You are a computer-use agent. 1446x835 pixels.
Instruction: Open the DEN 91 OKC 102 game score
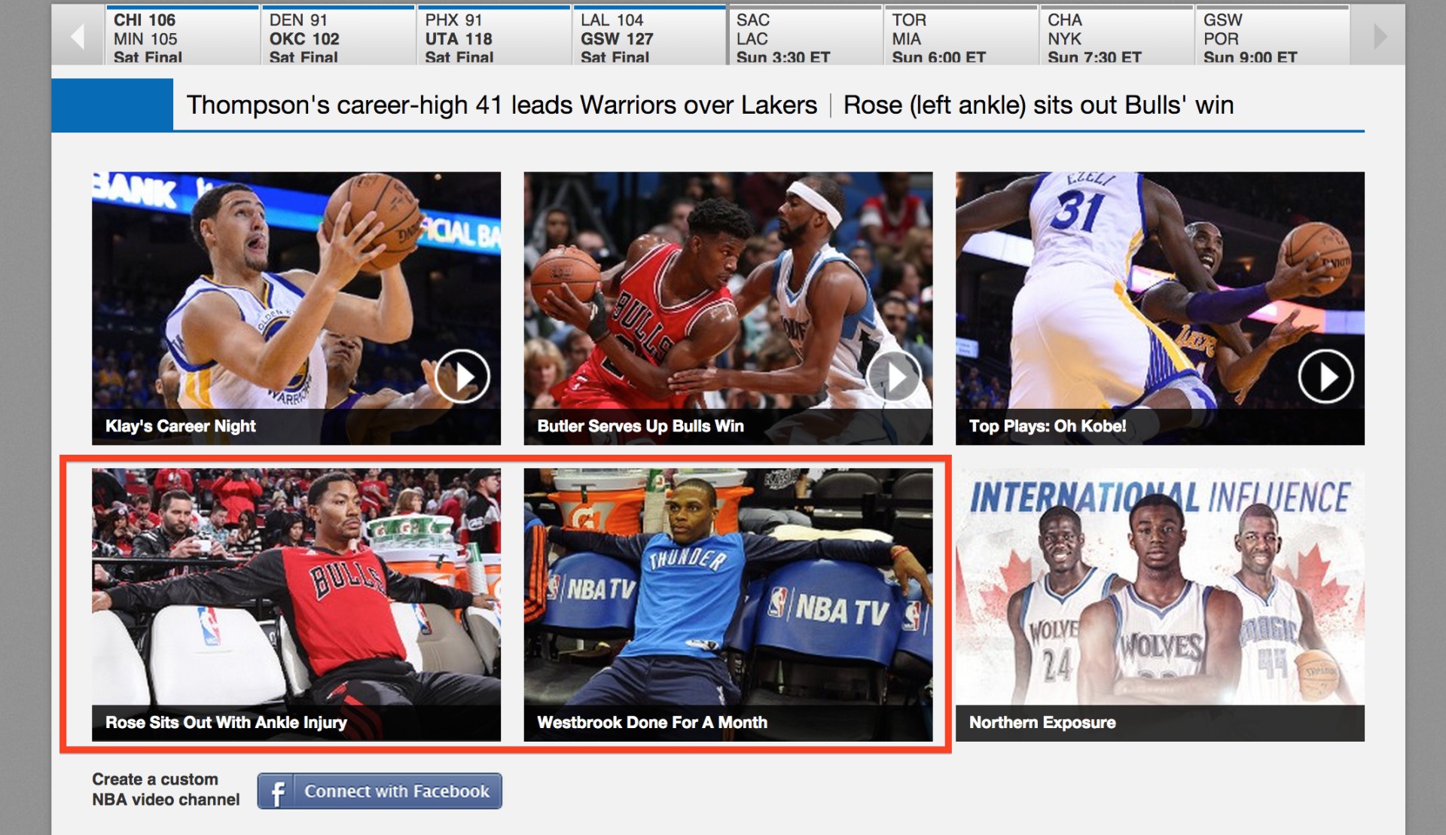coord(337,36)
